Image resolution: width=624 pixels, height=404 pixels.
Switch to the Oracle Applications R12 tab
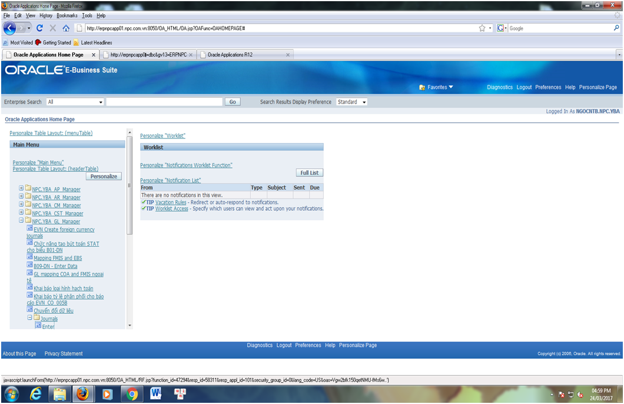[x=245, y=55]
